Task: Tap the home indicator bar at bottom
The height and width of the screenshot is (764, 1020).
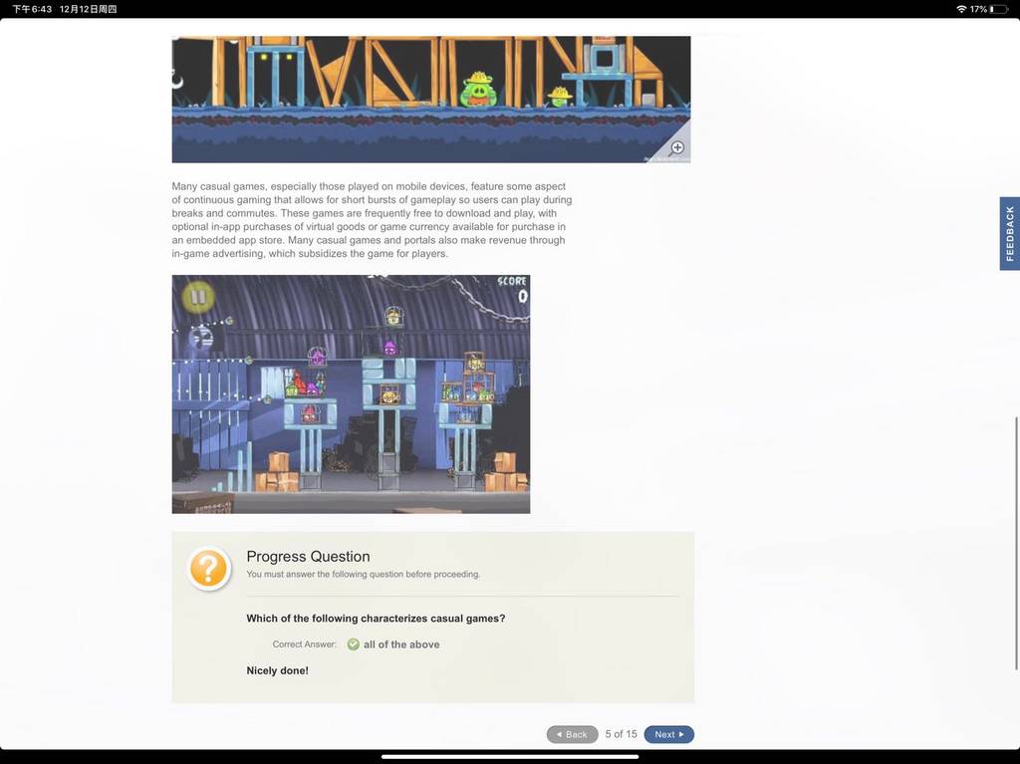Action: click(x=510, y=757)
